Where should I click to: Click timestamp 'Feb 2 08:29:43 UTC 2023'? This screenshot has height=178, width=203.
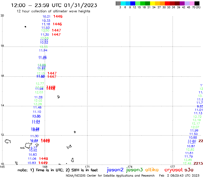pos(179,176)
